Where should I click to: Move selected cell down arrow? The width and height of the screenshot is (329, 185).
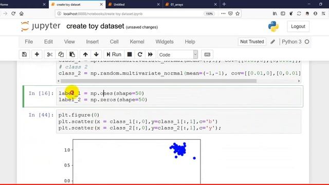(x=96, y=54)
